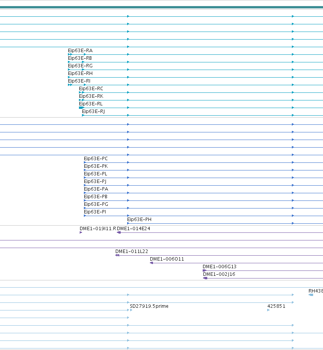
Task: Select the Eip63E-PB protein label
Action: click(x=96, y=197)
